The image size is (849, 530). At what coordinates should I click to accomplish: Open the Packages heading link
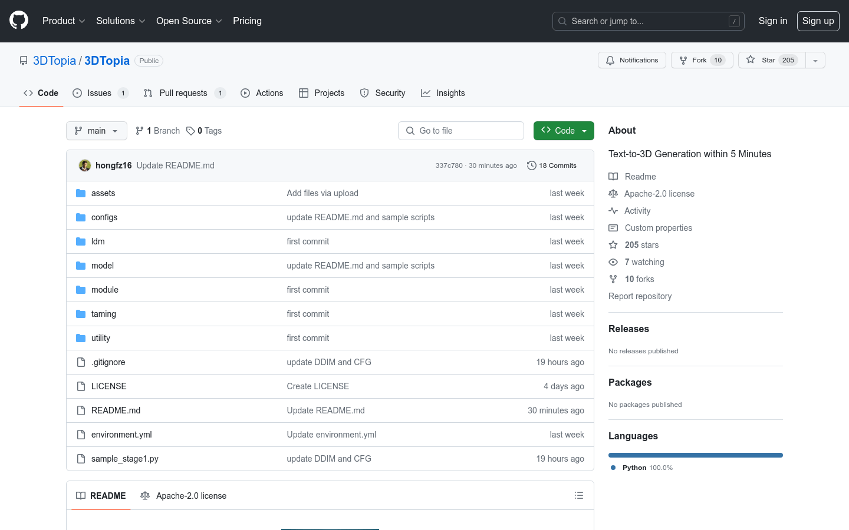(x=630, y=382)
